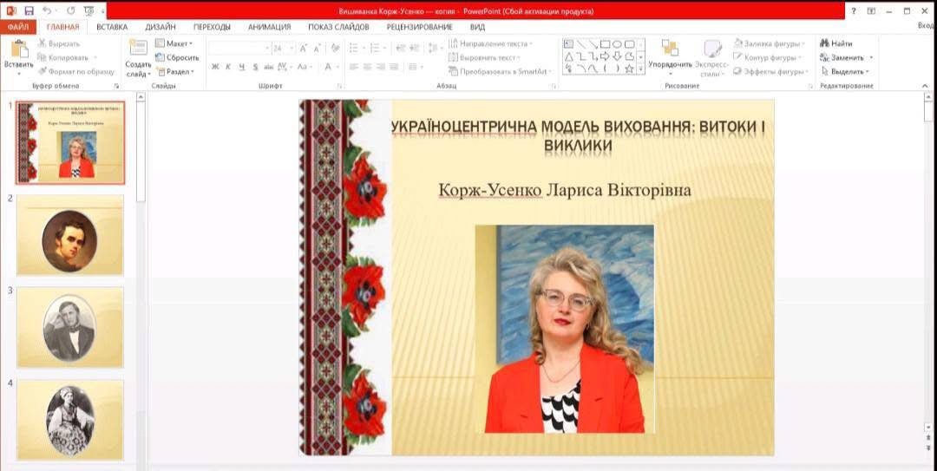Image resolution: width=937 pixels, height=471 pixels.
Task: Click the ФАЙЛ button
Action: pyautogui.click(x=17, y=27)
